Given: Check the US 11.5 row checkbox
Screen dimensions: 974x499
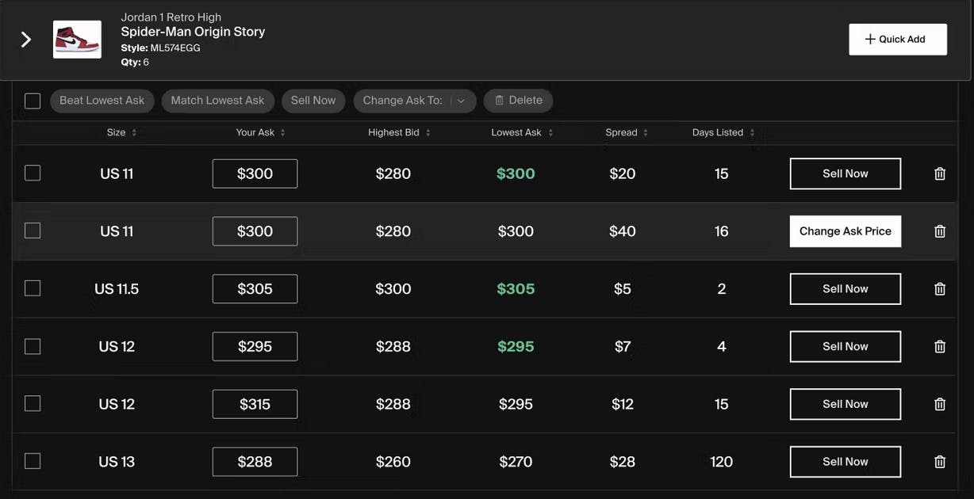Looking at the screenshot, I should [33, 288].
